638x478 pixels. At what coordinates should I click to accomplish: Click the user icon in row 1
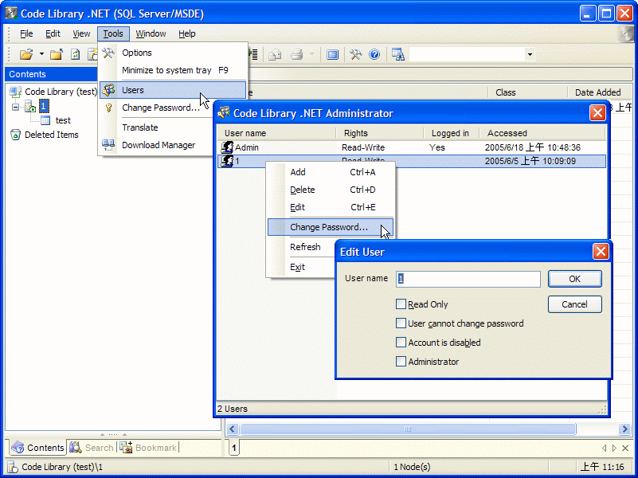tap(227, 161)
